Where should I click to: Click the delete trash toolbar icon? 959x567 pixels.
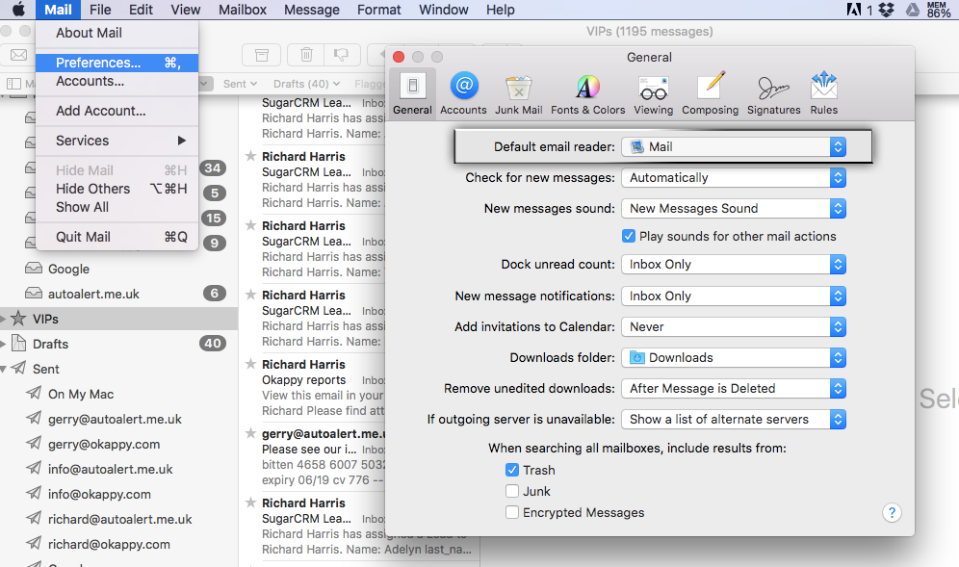pos(306,56)
